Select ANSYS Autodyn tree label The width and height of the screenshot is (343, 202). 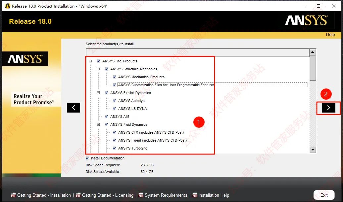[131, 101]
